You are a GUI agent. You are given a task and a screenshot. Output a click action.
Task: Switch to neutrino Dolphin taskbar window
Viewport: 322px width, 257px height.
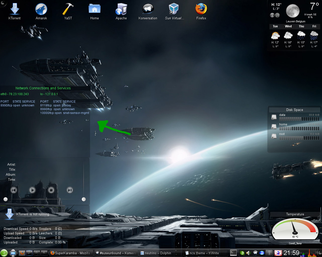click(x=161, y=253)
